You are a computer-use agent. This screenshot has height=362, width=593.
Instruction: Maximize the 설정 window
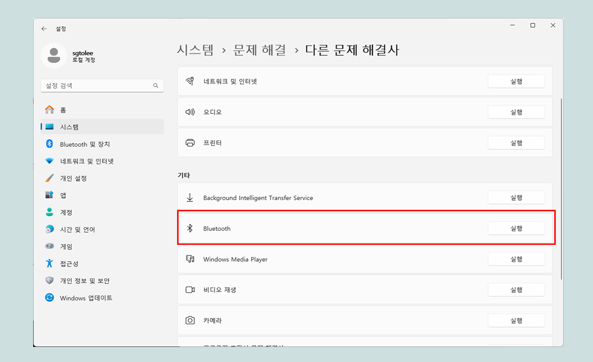pyautogui.click(x=533, y=26)
